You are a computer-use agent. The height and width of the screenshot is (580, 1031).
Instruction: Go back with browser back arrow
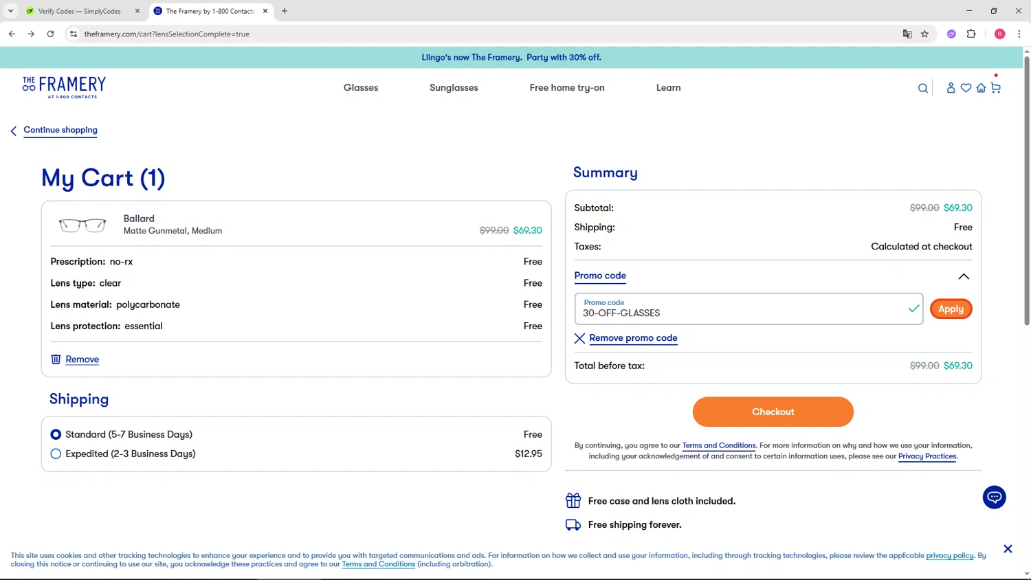pyautogui.click(x=12, y=34)
